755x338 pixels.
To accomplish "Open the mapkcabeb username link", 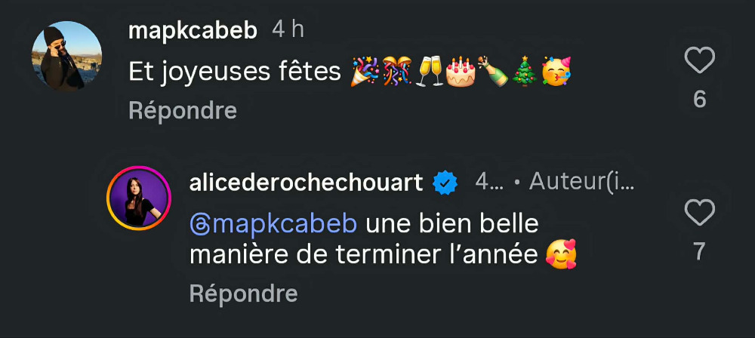I will click(193, 30).
